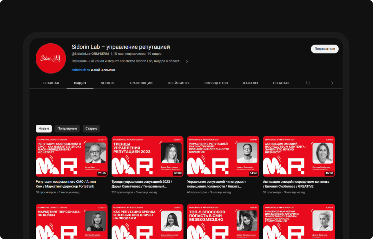The width and height of the screenshot is (373, 239).
Task: Click the '68 просмотров' view count
Action: 197,192
